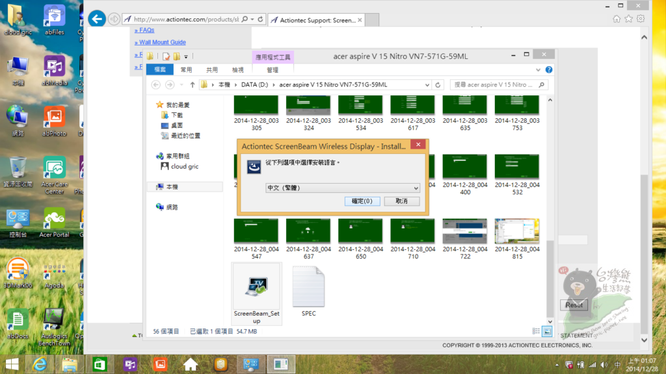
Task: Open abDocs desktop shortcut
Action: point(18,325)
